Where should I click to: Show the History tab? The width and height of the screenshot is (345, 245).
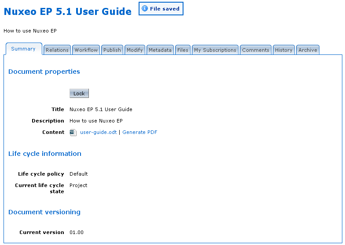coord(284,50)
